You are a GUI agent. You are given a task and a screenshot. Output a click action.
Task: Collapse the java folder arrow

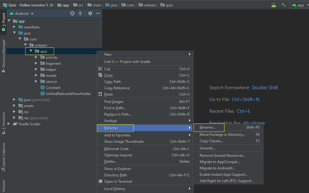(14, 33)
